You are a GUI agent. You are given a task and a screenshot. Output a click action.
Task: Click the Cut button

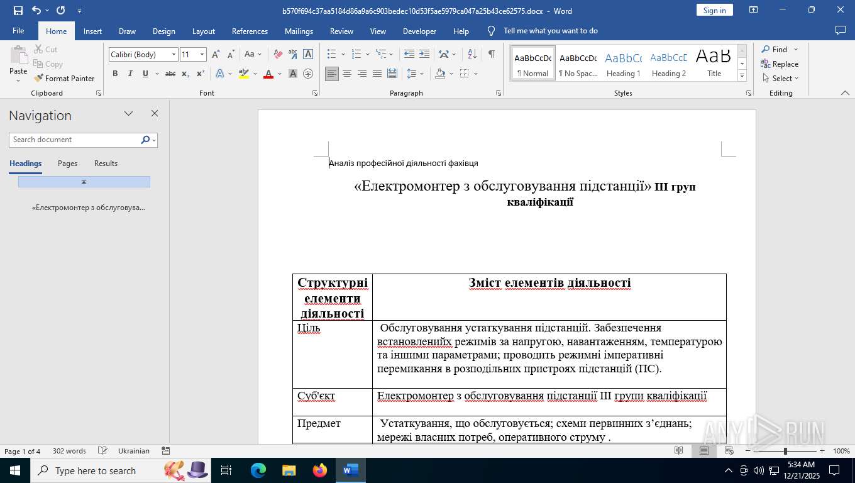pos(45,50)
